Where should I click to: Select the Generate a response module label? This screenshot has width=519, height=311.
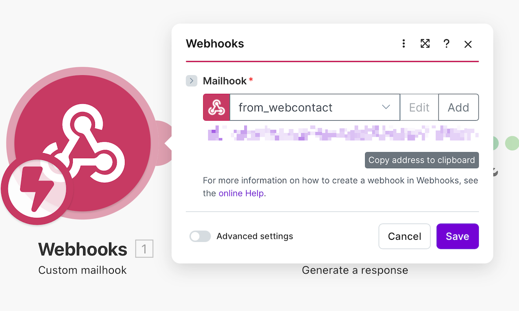[x=355, y=270]
